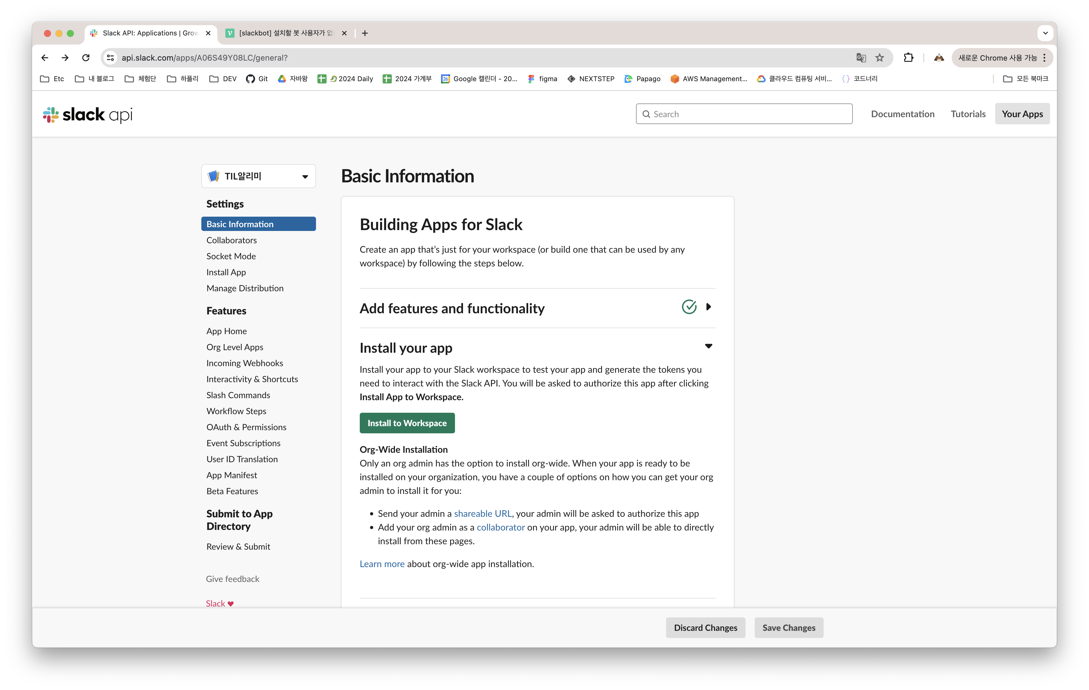Open a new tab with plus icon
Image resolution: width=1089 pixels, height=690 pixels.
coord(365,33)
